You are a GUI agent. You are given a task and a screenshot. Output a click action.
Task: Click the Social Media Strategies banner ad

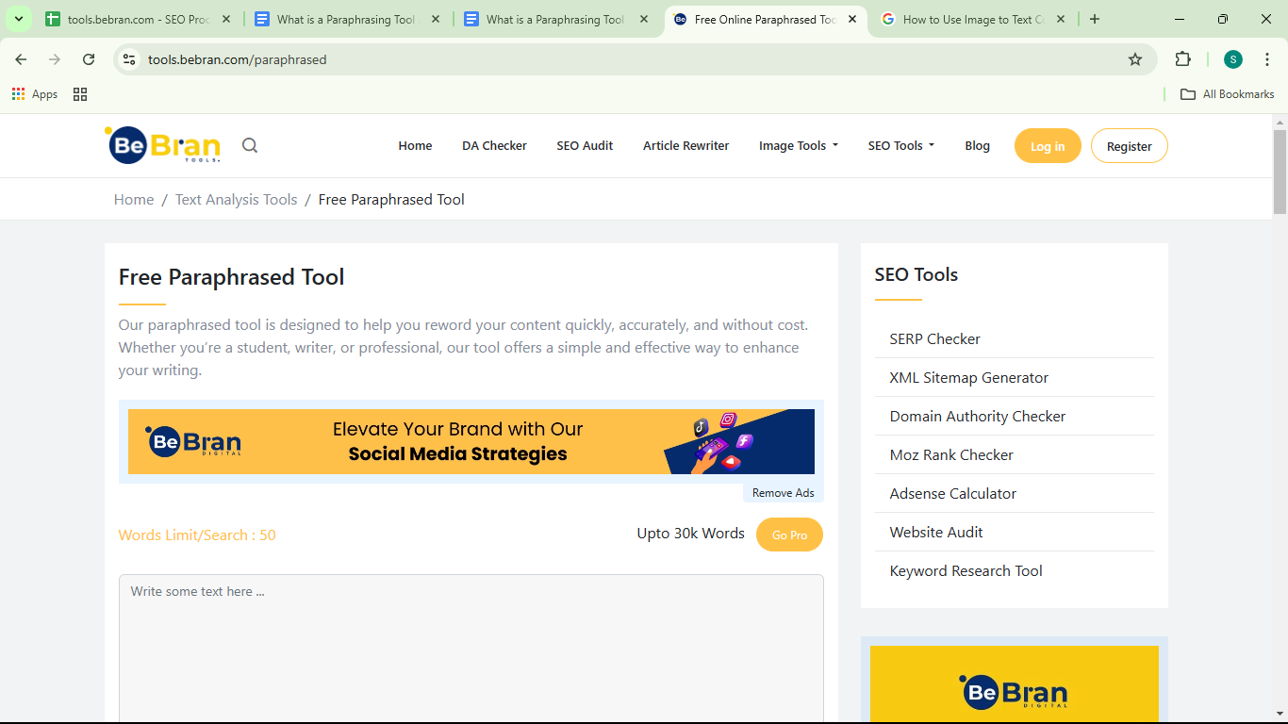[471, 441]
